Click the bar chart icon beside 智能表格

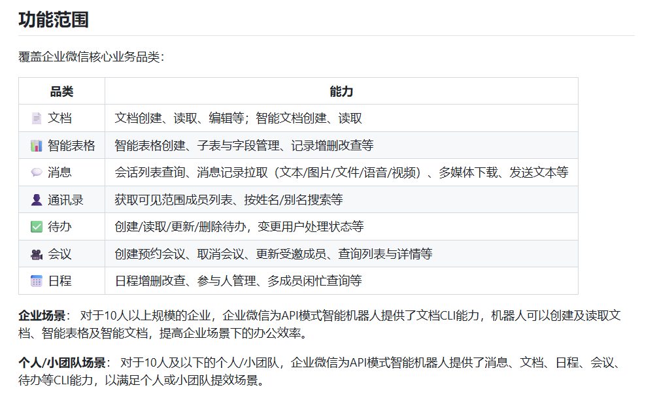pos(37,145)
